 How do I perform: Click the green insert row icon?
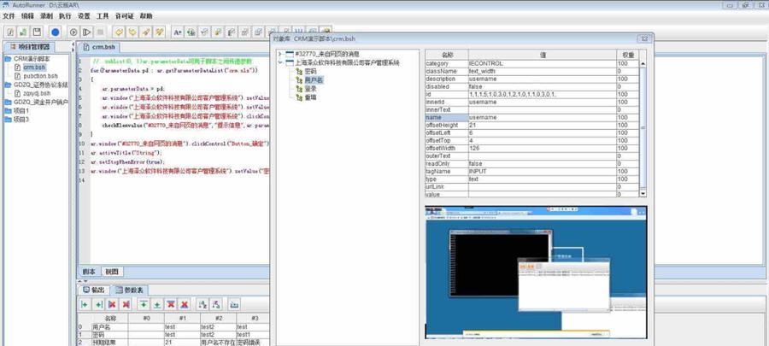pyautogui.click(x=143, y=304)
